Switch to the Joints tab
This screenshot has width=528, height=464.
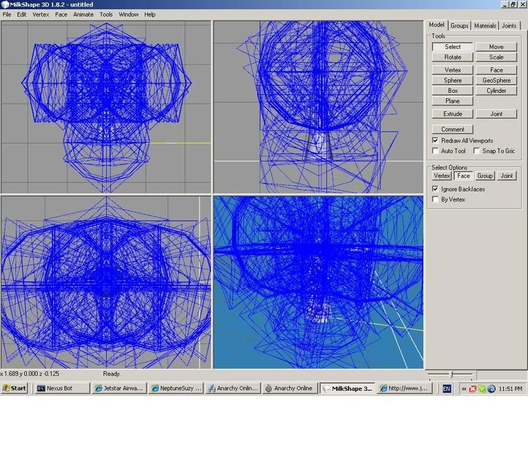tap(510, 25)
